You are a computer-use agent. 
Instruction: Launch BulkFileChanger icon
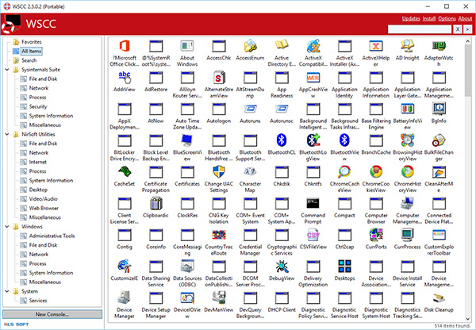pyautogui.click(x=439, y=140)
